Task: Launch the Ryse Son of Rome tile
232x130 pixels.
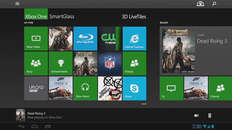Action: (61, 38)
